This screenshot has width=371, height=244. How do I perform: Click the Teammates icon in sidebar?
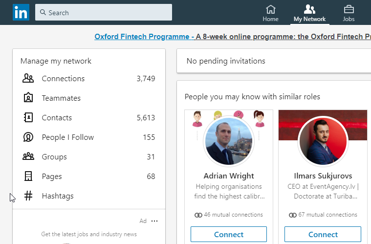(x=28, y=98)
